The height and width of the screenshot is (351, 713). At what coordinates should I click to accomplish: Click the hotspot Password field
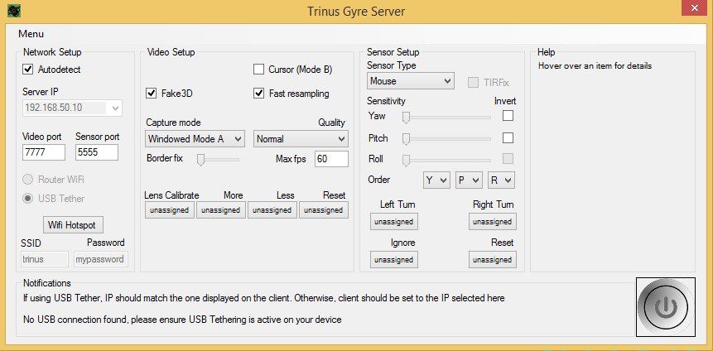pos(101,259)
